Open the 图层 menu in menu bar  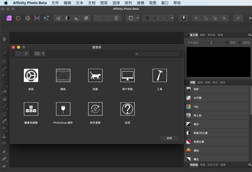[104, 3]
